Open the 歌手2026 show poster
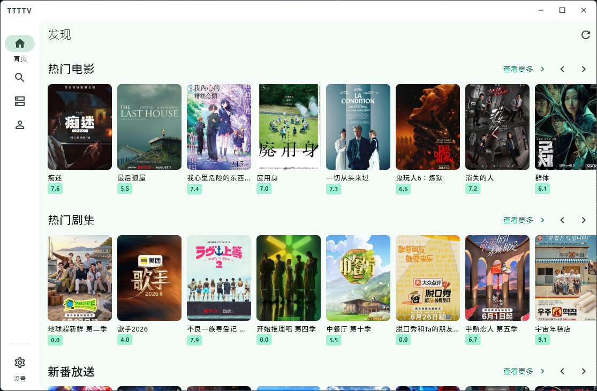 point(149,278)
